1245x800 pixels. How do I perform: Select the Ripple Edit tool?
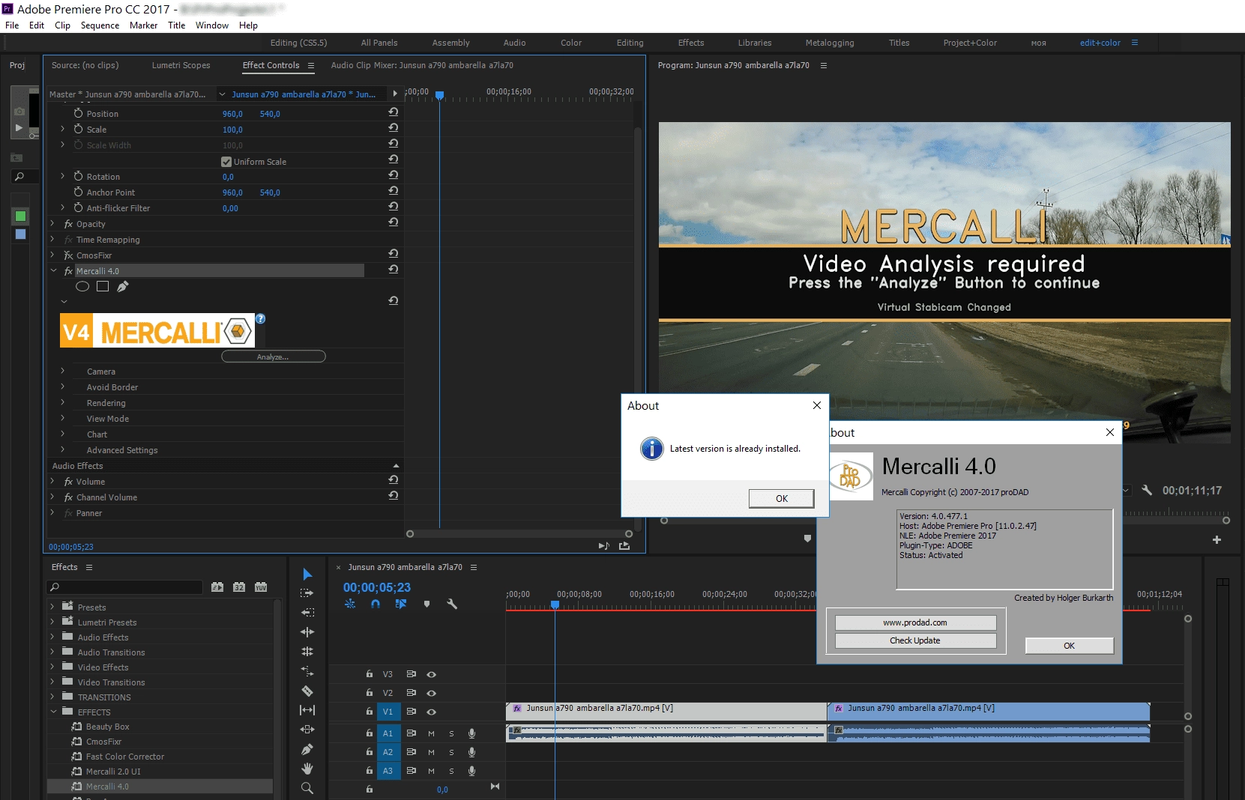(x=307, y=632)
